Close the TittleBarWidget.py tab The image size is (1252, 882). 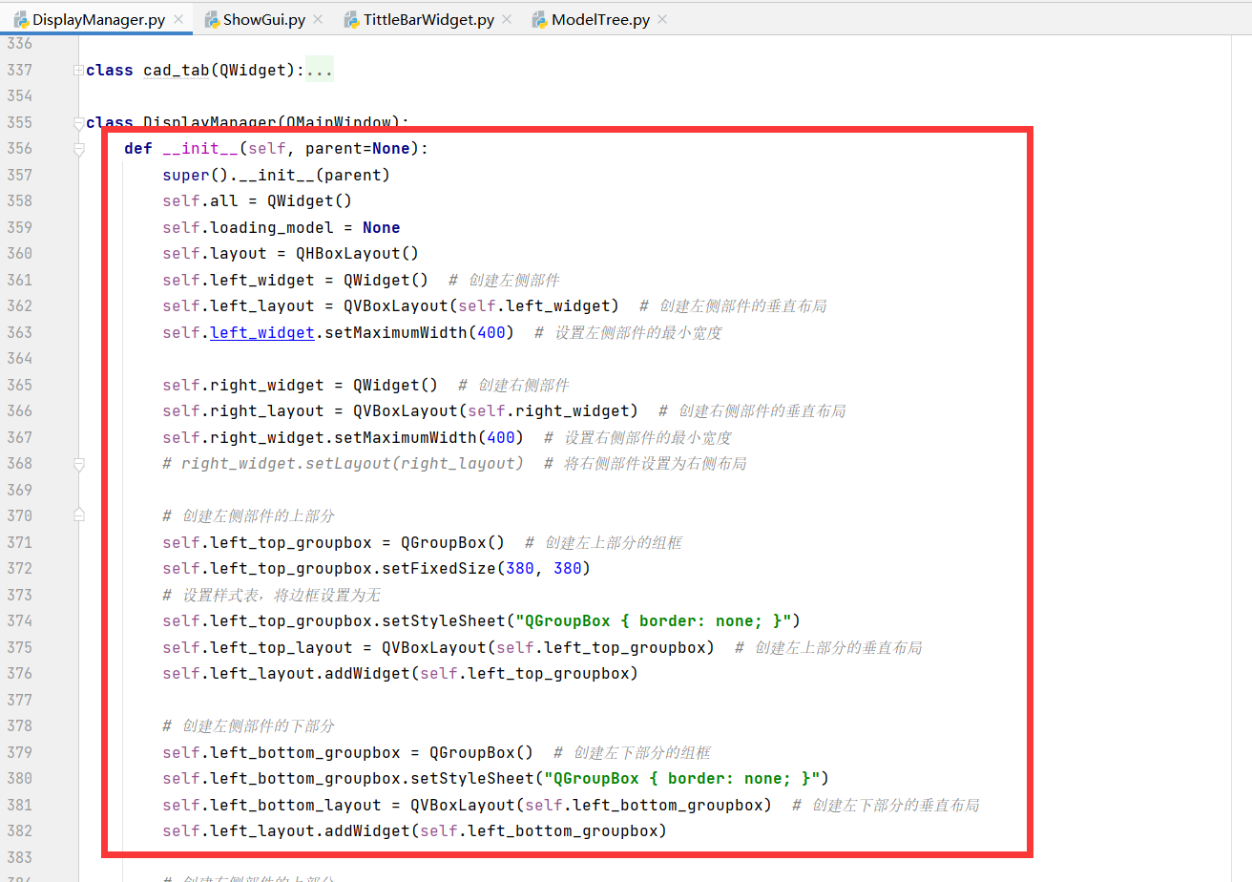click(506, 20)
